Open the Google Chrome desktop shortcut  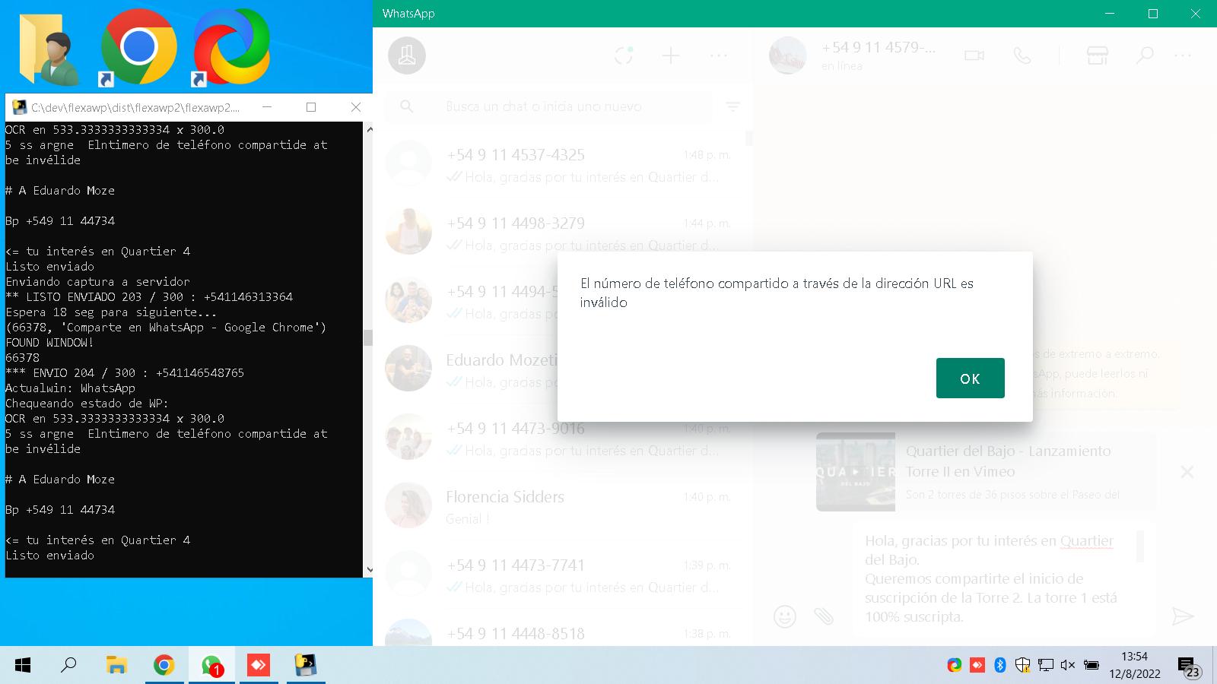(x=138, y=47)
